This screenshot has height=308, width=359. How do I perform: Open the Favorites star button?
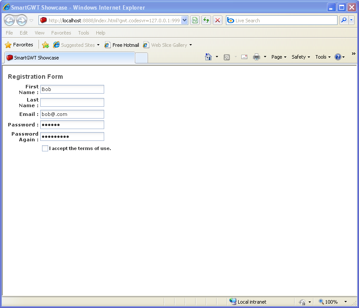pyautogui.click(x=19, y=45)
